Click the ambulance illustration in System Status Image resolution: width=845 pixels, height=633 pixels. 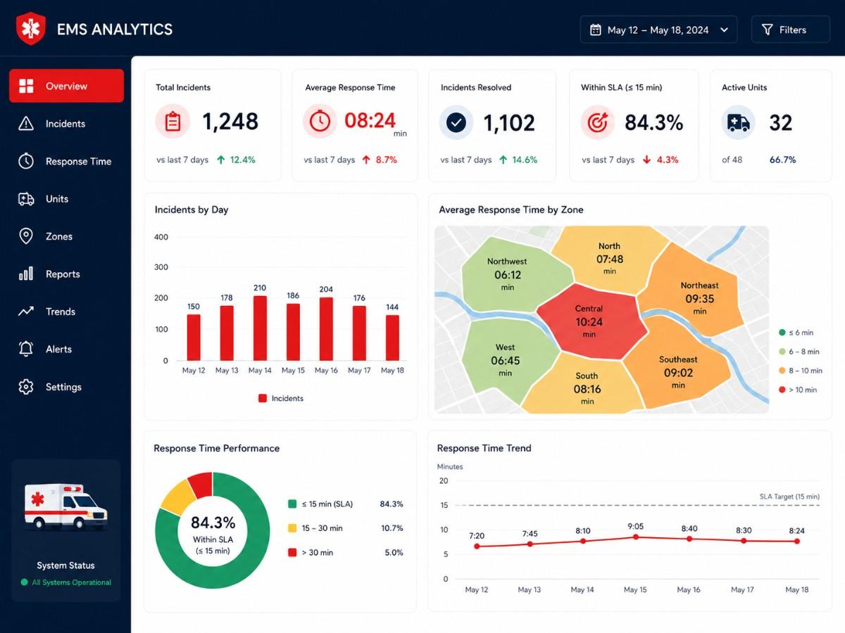[66, 506]
